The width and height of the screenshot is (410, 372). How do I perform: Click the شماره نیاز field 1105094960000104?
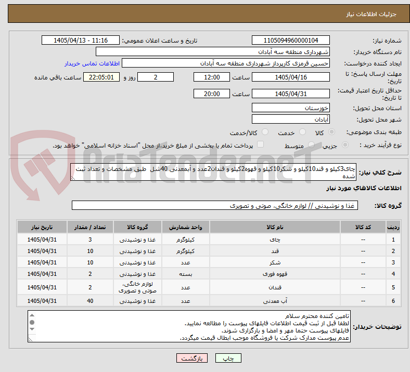pos(290,41)
